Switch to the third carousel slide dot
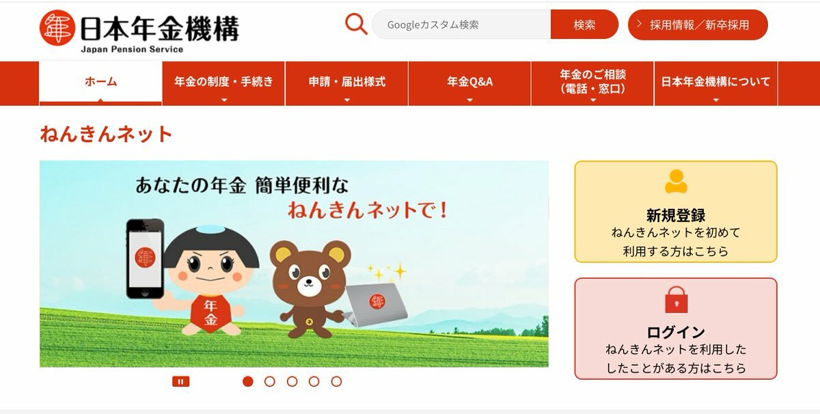This screenshot has height=414, width=820. coord(292,381)
